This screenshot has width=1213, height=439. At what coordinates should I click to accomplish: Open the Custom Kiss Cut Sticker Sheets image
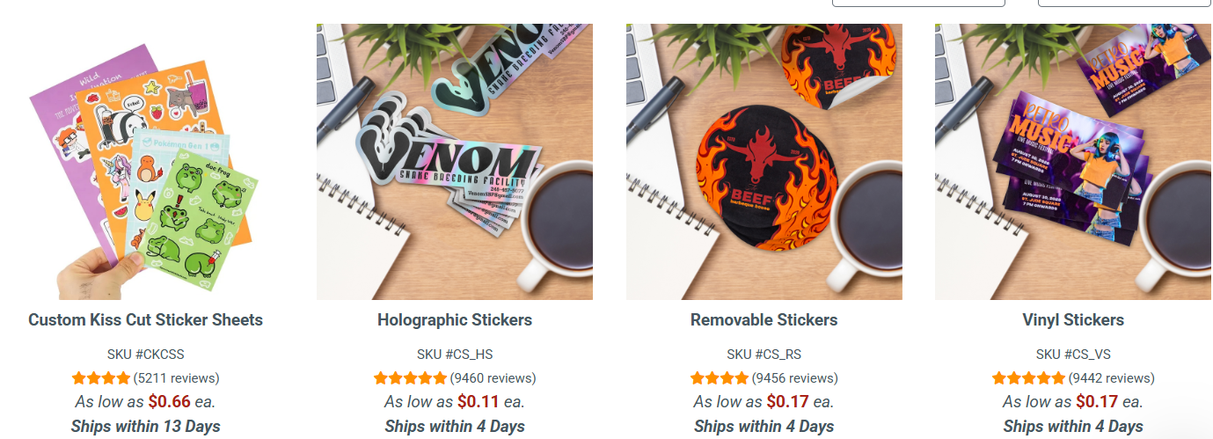coord(145,162)
